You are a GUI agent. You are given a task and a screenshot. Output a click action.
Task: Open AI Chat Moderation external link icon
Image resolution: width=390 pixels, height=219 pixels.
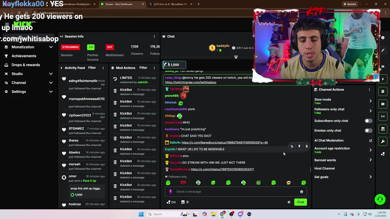pos(370,141)
